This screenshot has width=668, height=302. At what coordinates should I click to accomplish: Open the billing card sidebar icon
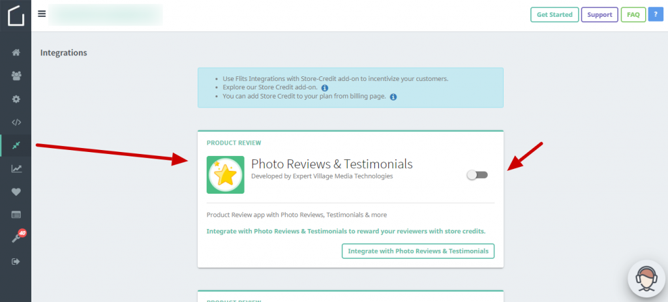(x=16, y=215)
